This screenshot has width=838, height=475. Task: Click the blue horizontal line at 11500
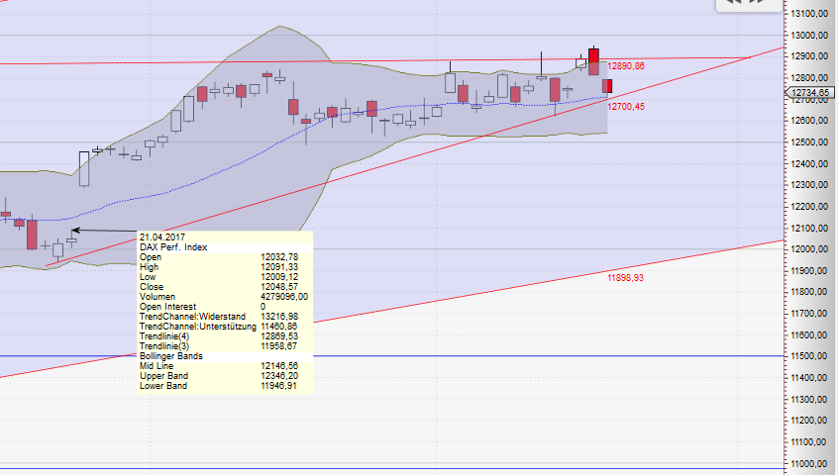coord(495,355)
